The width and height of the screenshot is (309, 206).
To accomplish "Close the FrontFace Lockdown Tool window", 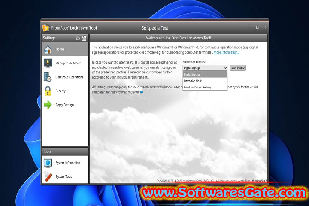I will coord(264,27).
